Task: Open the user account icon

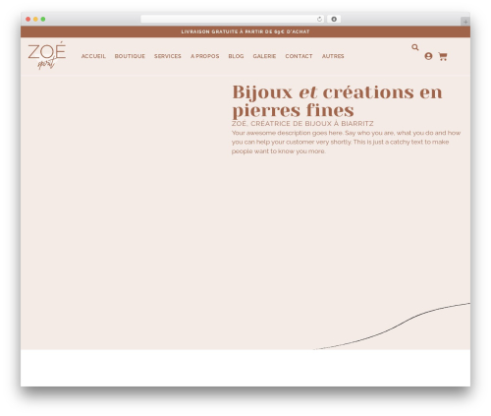Action: pyautogui.click(x=428, y=56)
